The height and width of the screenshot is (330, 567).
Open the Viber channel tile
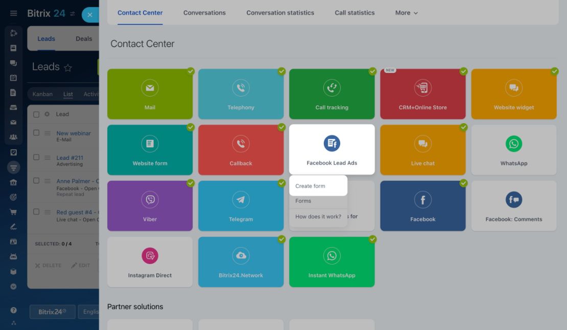point(150,206)
